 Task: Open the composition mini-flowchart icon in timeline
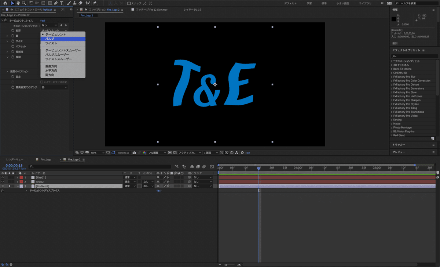click(177, 166)
